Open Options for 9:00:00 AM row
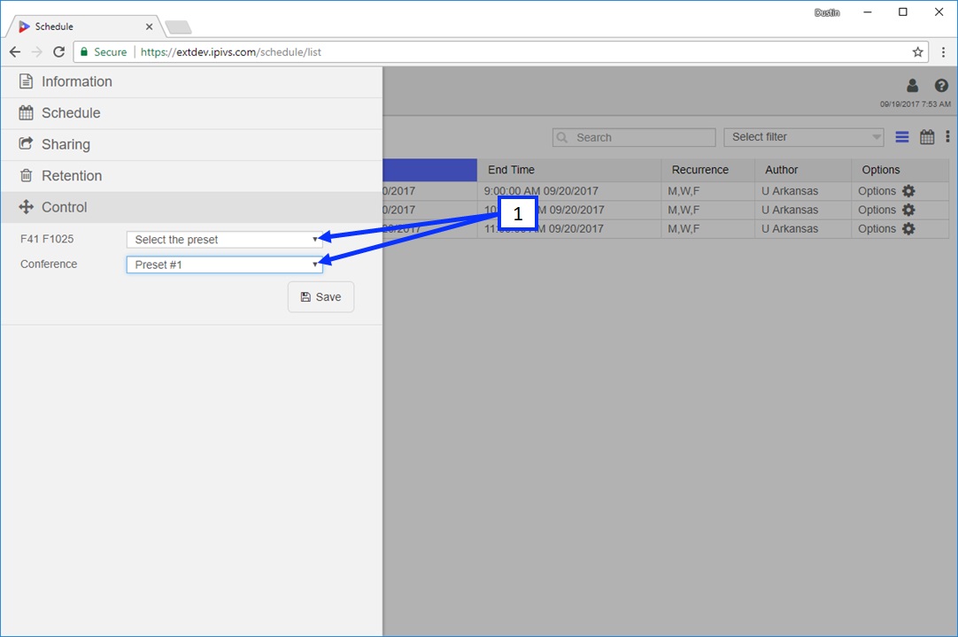The image size is (958, 637). click(x=877, y=191)
